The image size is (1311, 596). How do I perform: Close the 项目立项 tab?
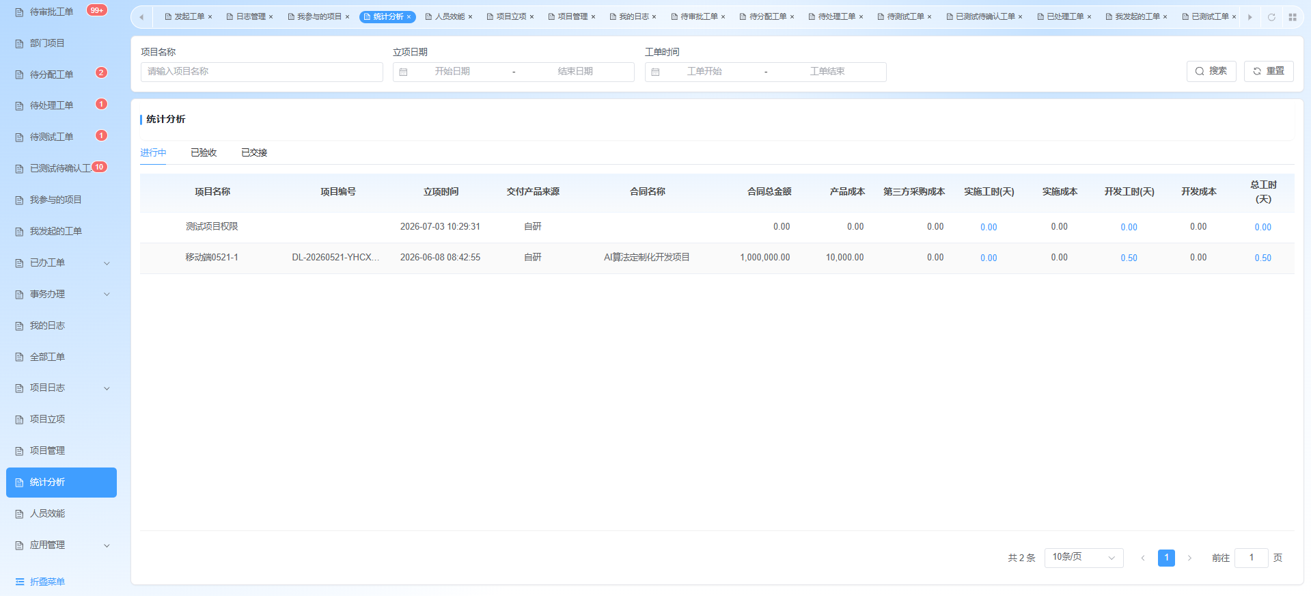tap(532, 17)
